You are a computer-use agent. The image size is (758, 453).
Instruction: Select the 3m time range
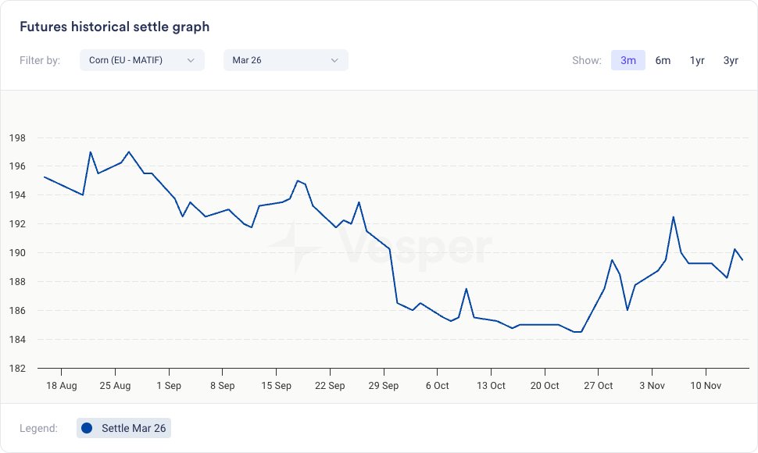coord(628,60)
